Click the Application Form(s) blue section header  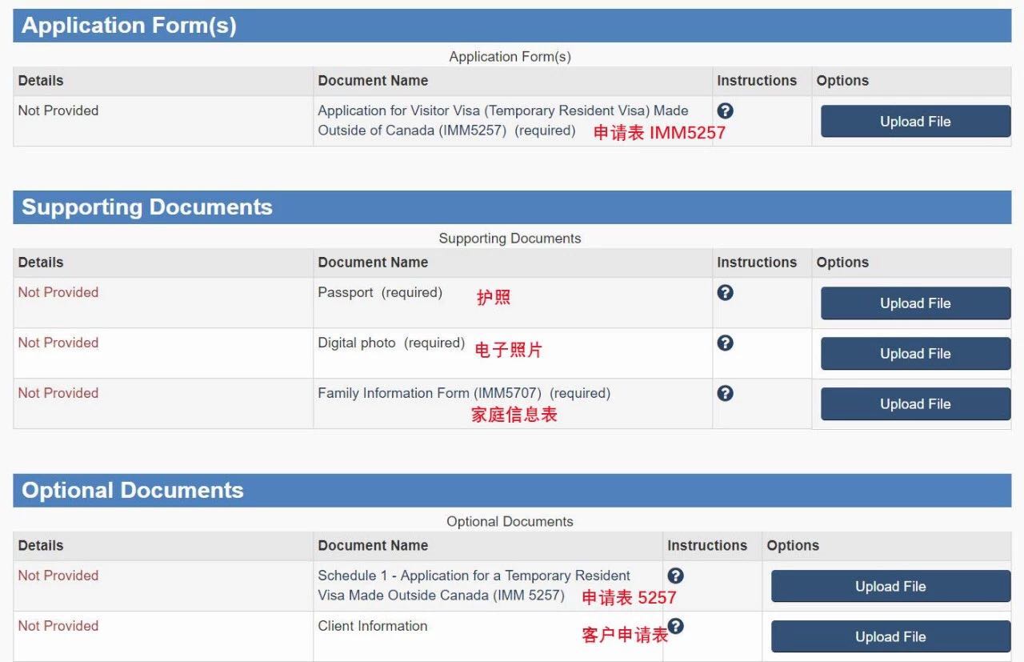point(512,26)
